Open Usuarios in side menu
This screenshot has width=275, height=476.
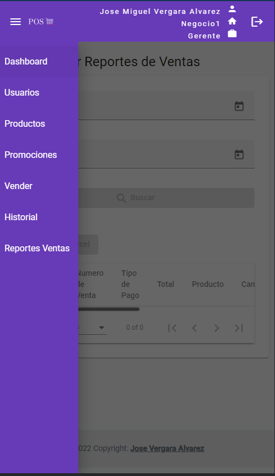tap(39, 93)
